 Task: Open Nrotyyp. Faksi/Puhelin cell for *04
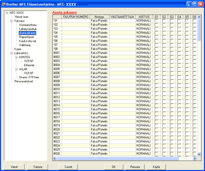(x=100, y=33)
